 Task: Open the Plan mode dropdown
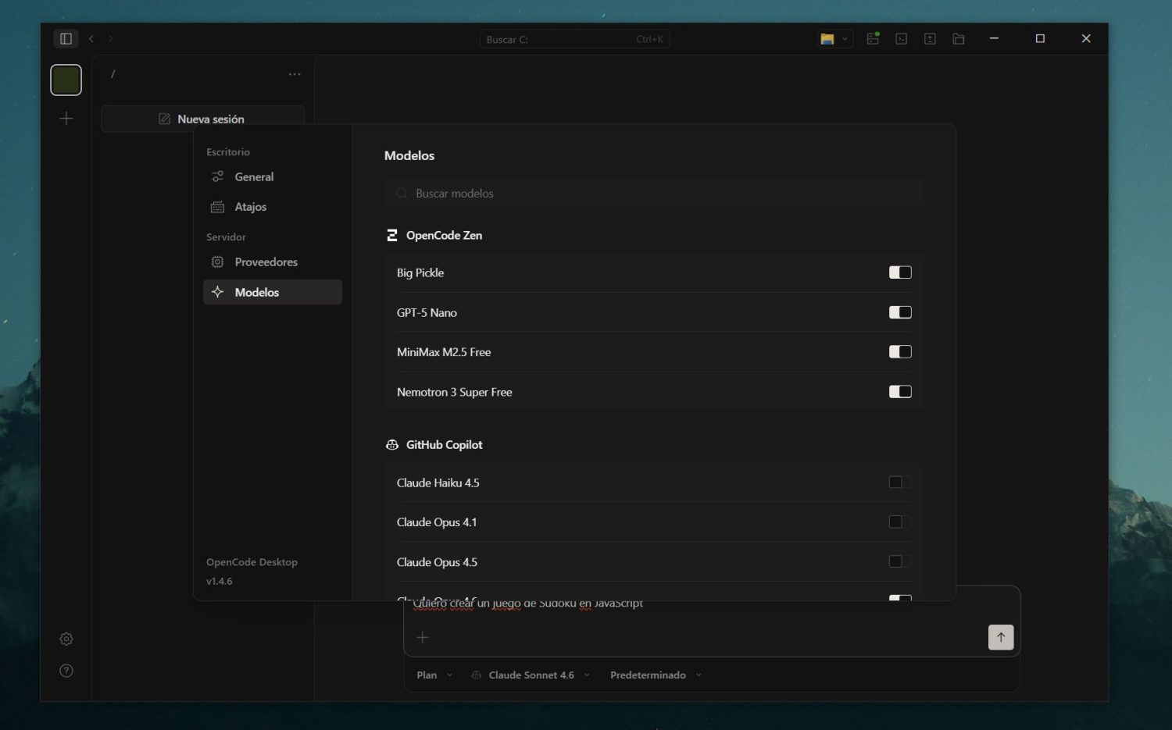(x=433, y=675)
